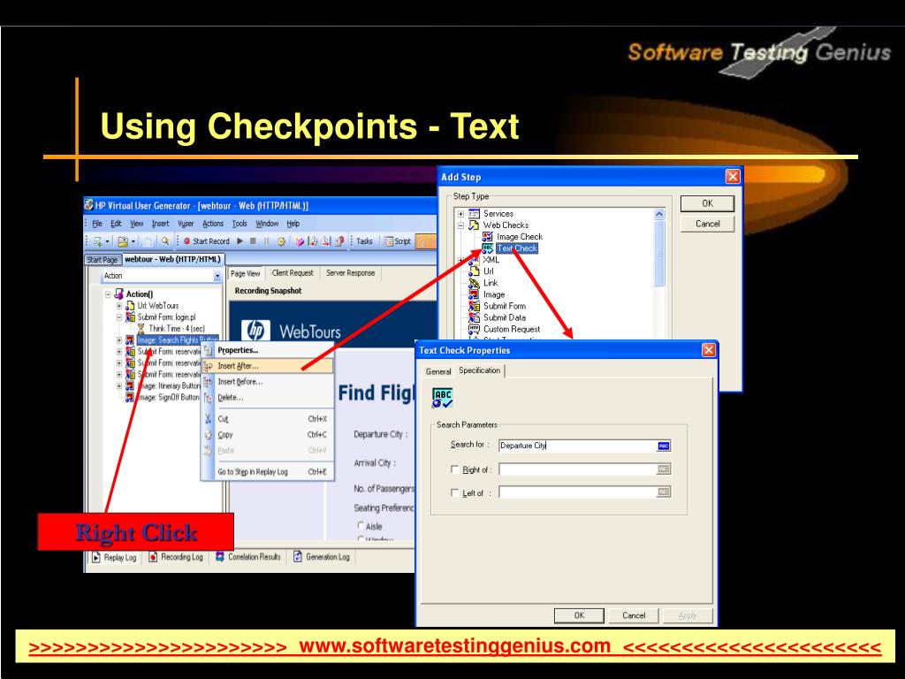905x679 pixels.
Task: Choose Insert After... from context menu
Action: click(267, 366)
